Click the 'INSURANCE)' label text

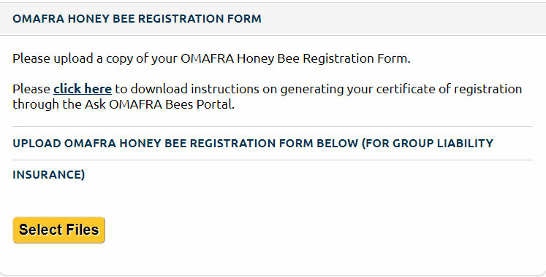click(x=49, y=175)
